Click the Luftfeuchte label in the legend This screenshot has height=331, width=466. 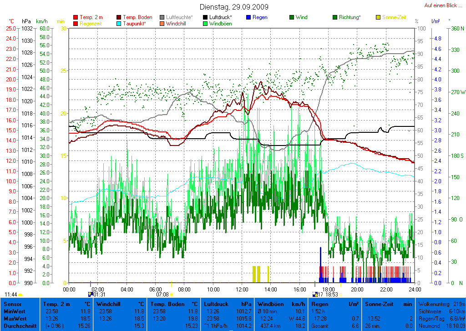(x=179, y=17)
